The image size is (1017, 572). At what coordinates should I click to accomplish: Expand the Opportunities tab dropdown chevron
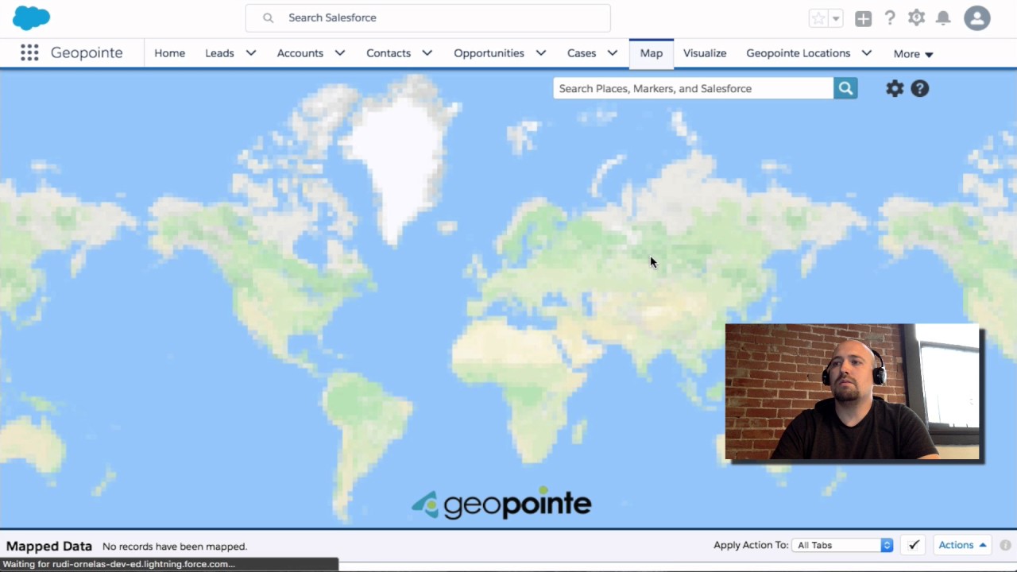click(541, 53)
